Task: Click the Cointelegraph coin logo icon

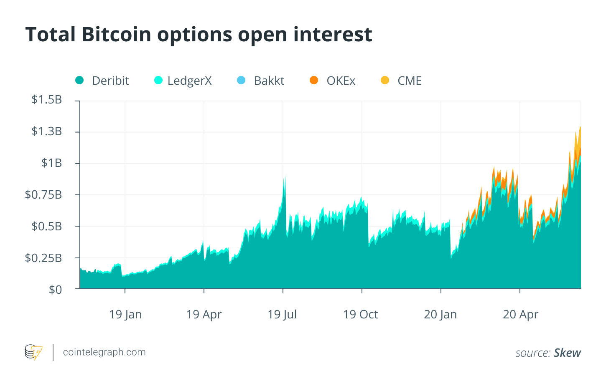Action: (x=34, y=352)
